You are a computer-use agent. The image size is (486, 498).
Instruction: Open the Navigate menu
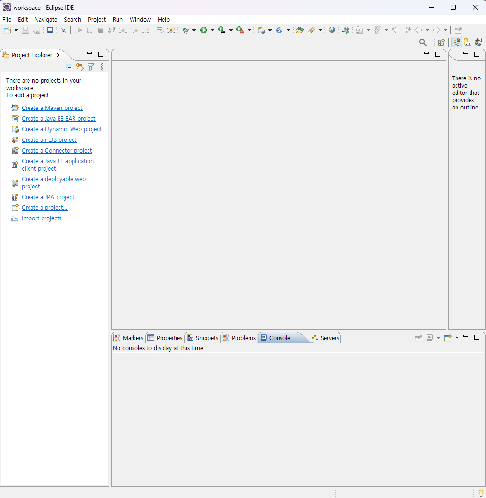(x=45, y=20)
